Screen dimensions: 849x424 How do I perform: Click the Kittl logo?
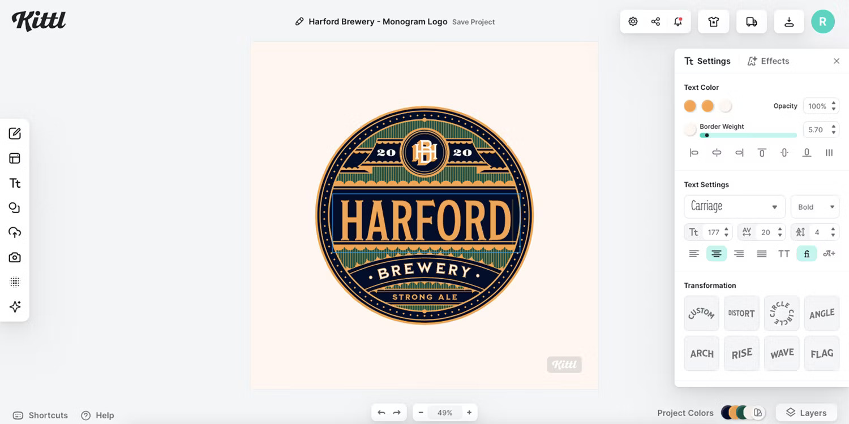[39, 21]
